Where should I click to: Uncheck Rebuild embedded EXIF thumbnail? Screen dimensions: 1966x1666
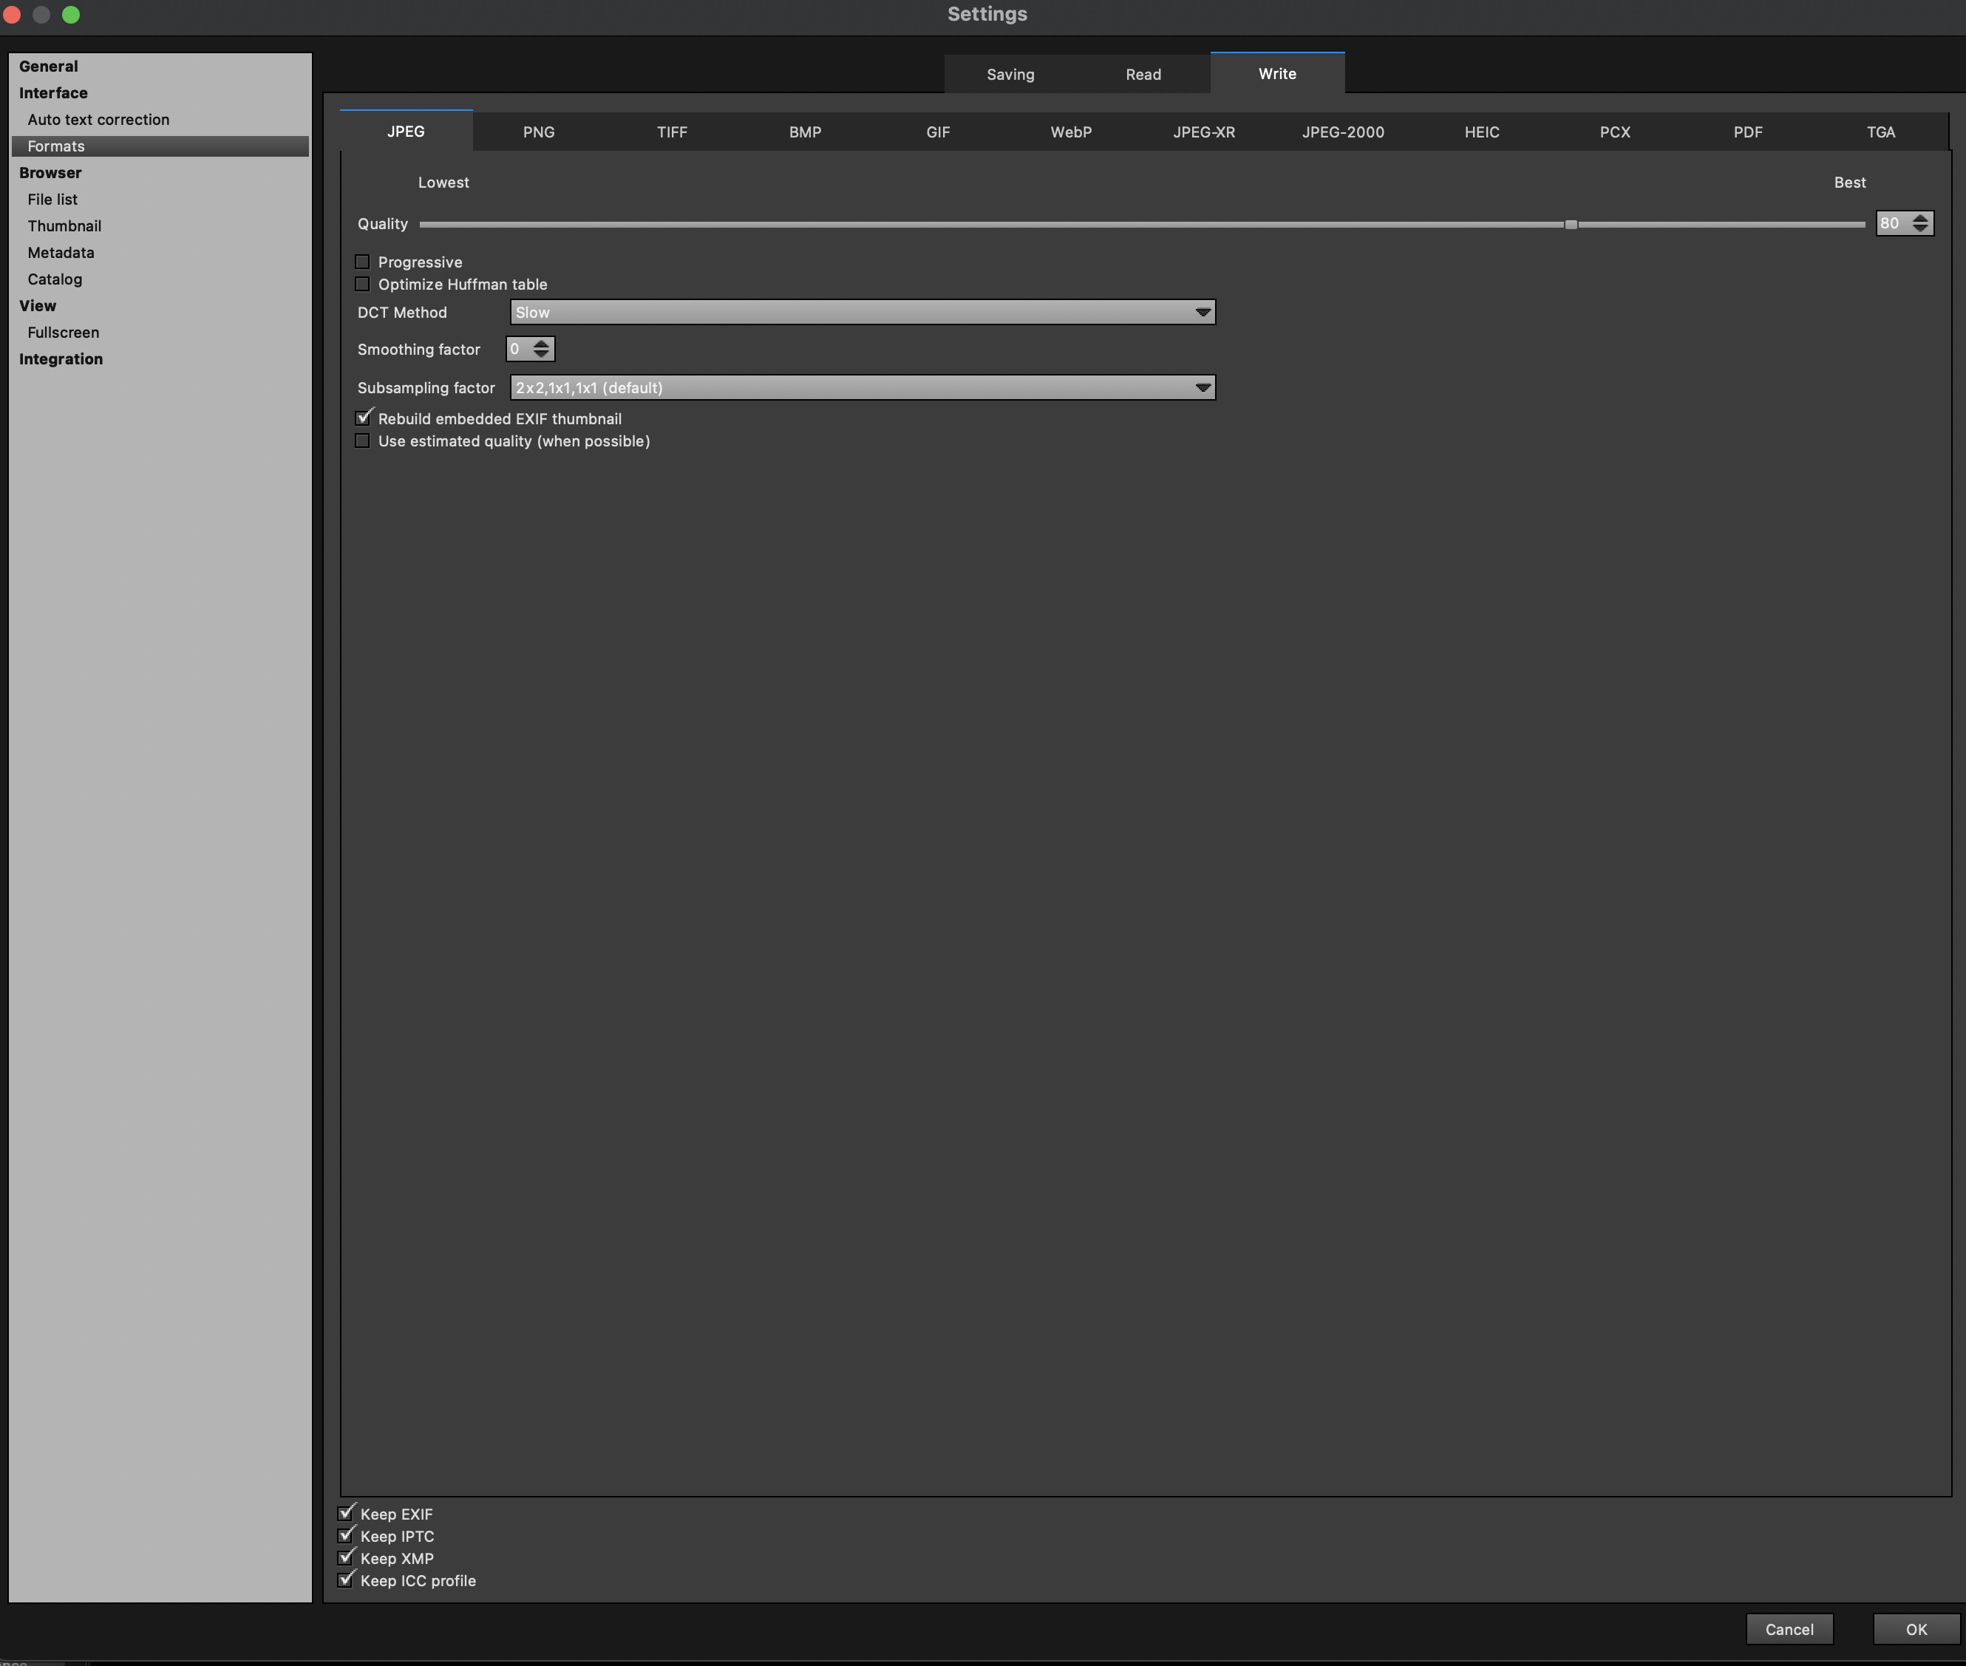click(x=363, y=418)
